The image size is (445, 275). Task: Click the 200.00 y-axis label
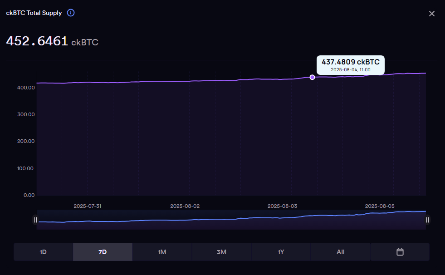point(26,141)
